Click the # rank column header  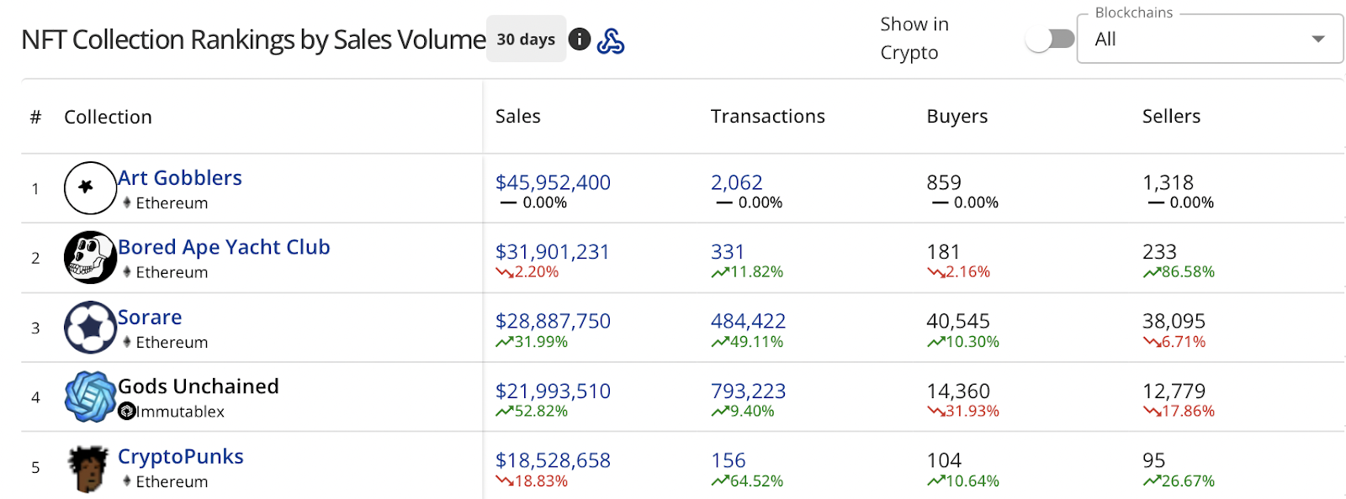(35, 118)
